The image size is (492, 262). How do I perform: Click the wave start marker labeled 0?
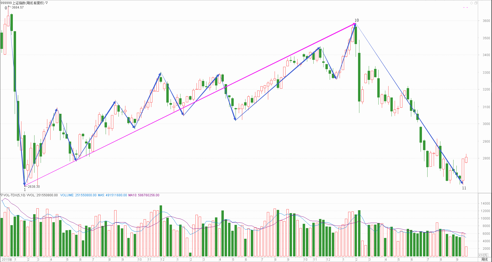coord(6,8)
